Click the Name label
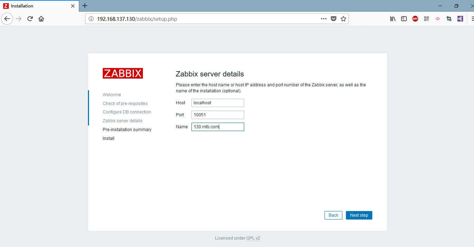The image size is (474, 247). [x=182, y=127]
